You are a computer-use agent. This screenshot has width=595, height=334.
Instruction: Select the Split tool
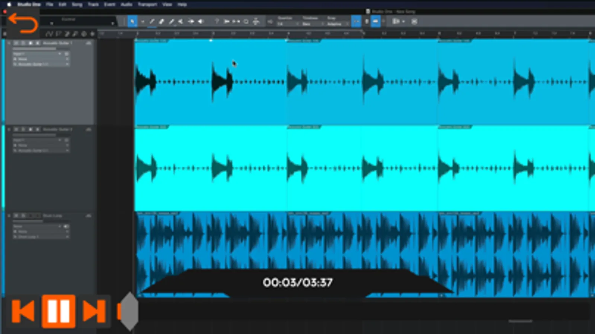coord(152,22)
